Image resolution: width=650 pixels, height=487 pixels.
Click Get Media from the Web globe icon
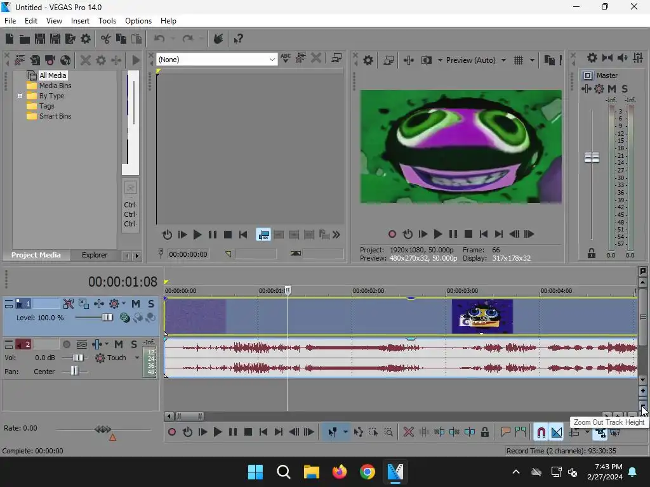65,60
